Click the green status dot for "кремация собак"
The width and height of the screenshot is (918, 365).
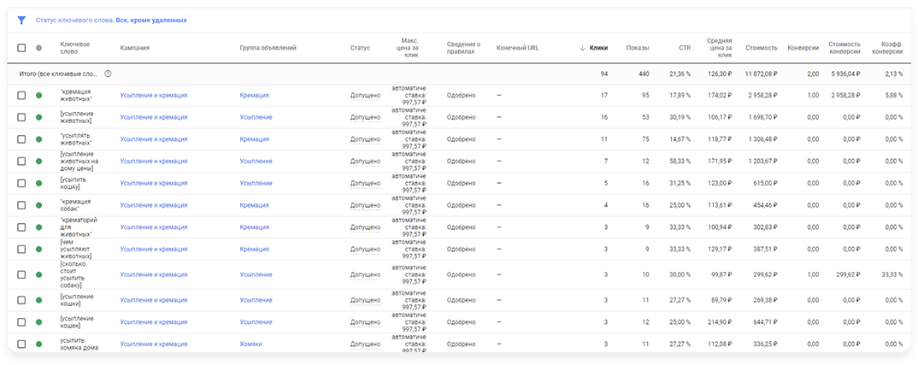coord(38,205)
